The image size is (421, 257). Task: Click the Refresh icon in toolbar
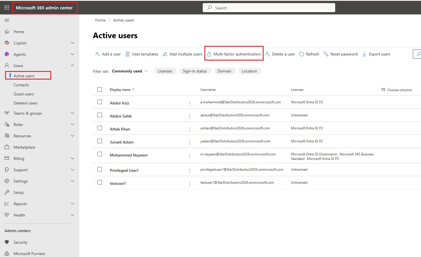[302, 54]
